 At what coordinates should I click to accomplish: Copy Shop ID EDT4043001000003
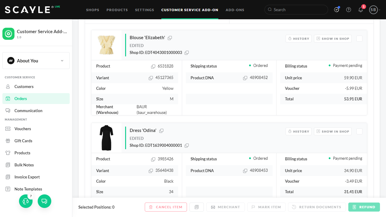pyautogui.click(x=187, y=53)
